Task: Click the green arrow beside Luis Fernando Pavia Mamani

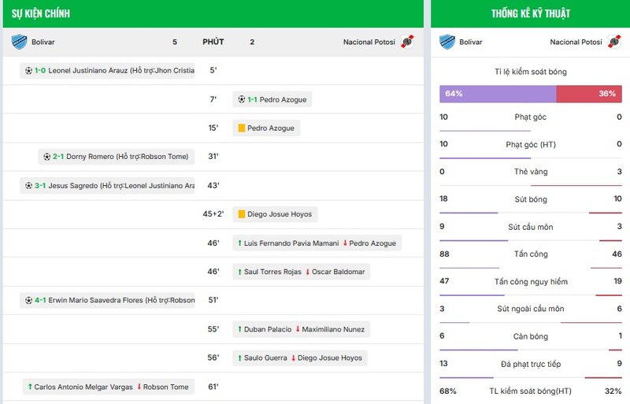Action: [x=239, y=243]
